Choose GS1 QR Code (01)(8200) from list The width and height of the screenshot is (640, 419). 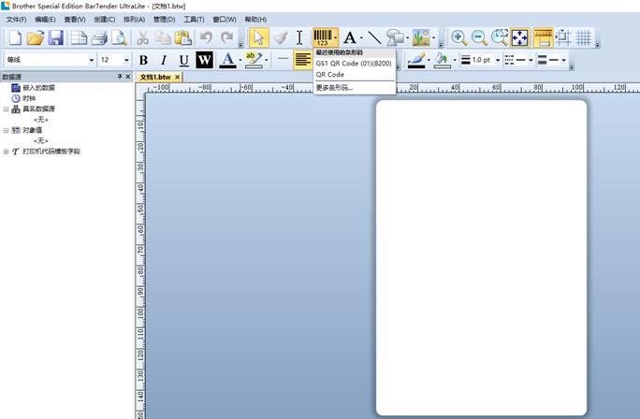(354, 64)
